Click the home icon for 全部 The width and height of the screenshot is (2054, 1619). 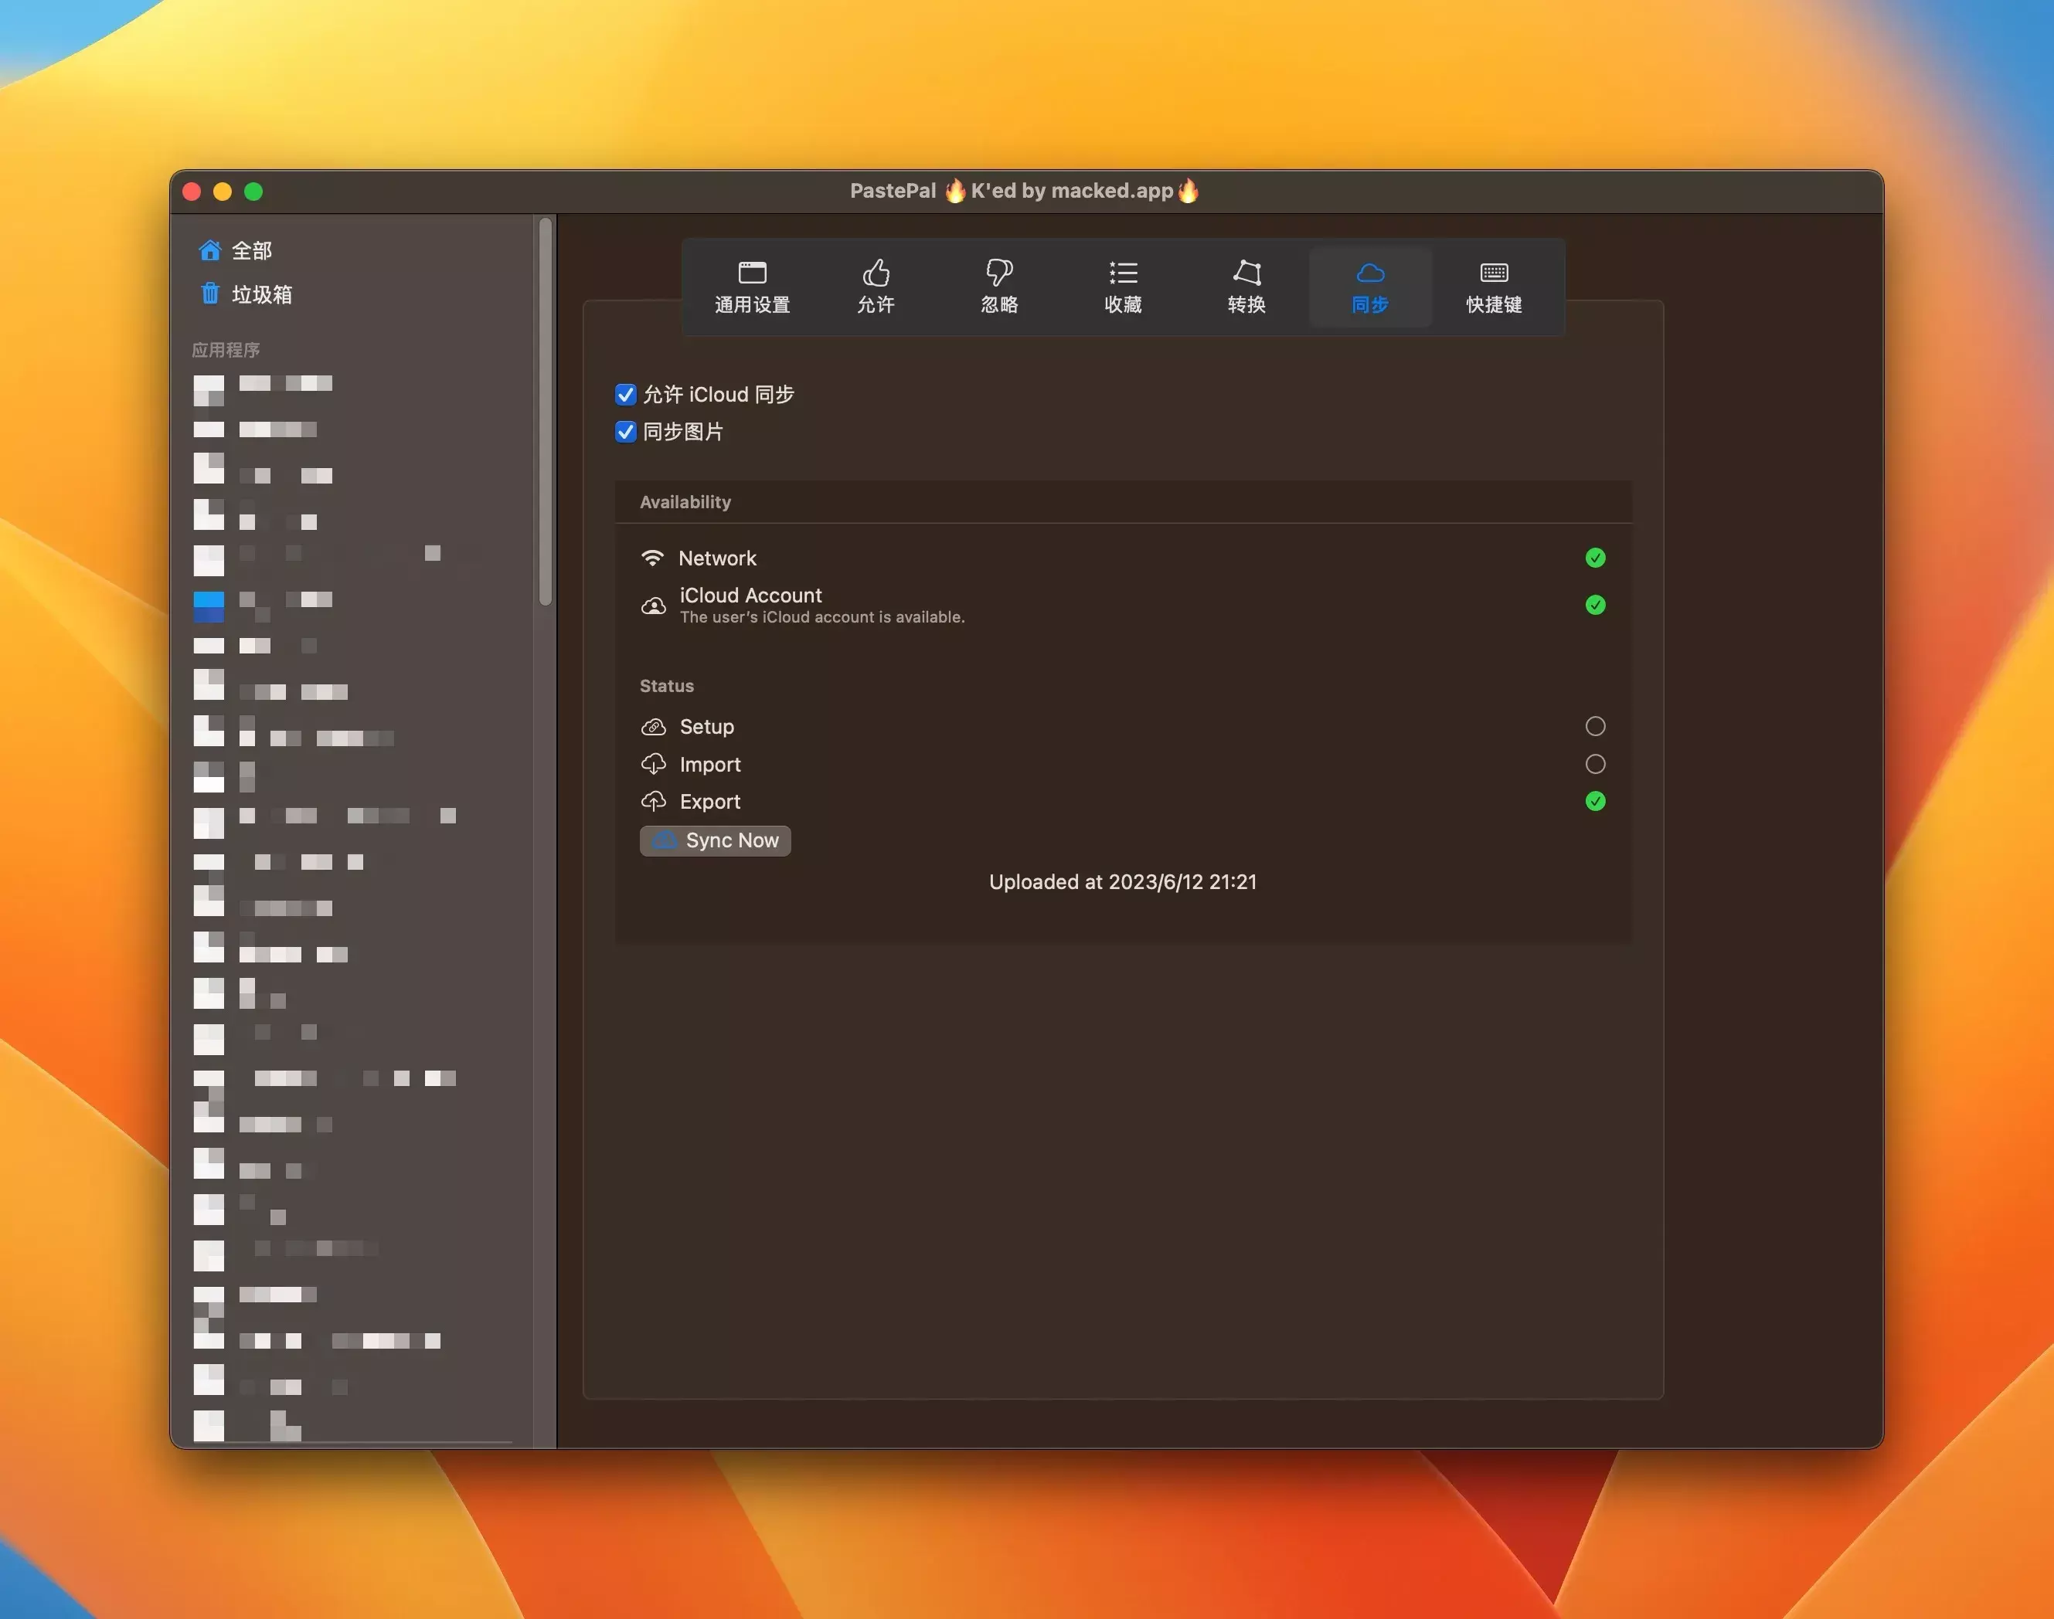tap(209, 250)
